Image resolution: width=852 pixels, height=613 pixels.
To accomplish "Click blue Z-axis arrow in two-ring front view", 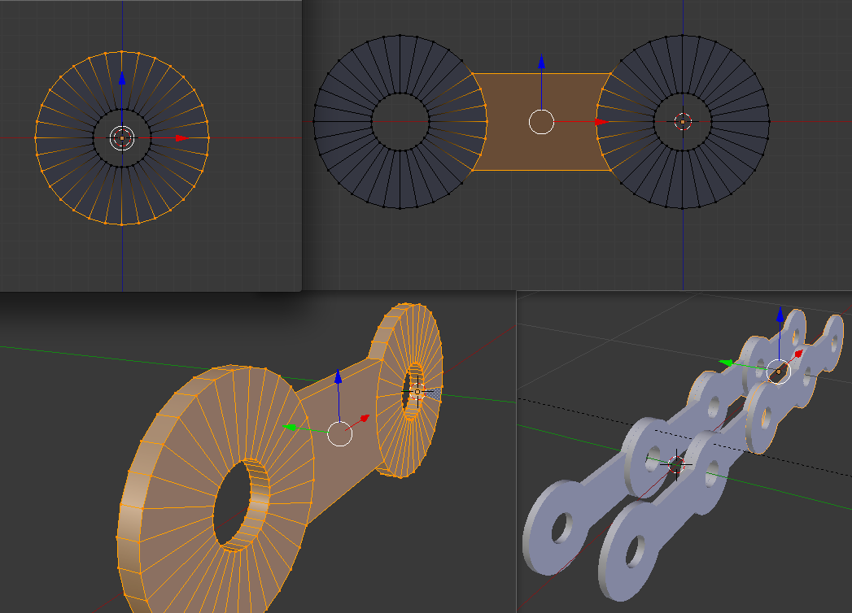I will click(x=541, y=61).
